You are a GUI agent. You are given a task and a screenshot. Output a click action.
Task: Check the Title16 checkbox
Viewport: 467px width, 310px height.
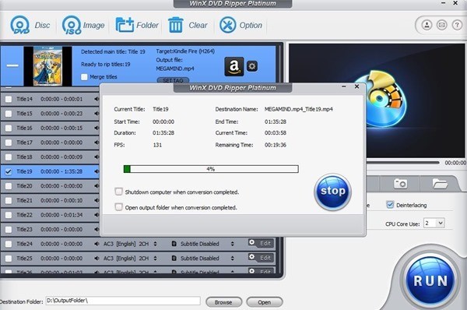pyautogui.click(x=9, y=129)
